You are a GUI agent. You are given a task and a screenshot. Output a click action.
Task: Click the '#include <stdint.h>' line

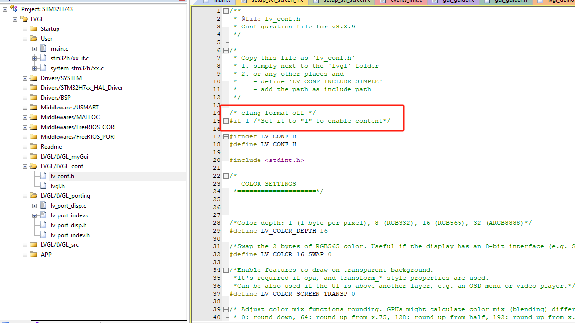click(x=266, y=160)
